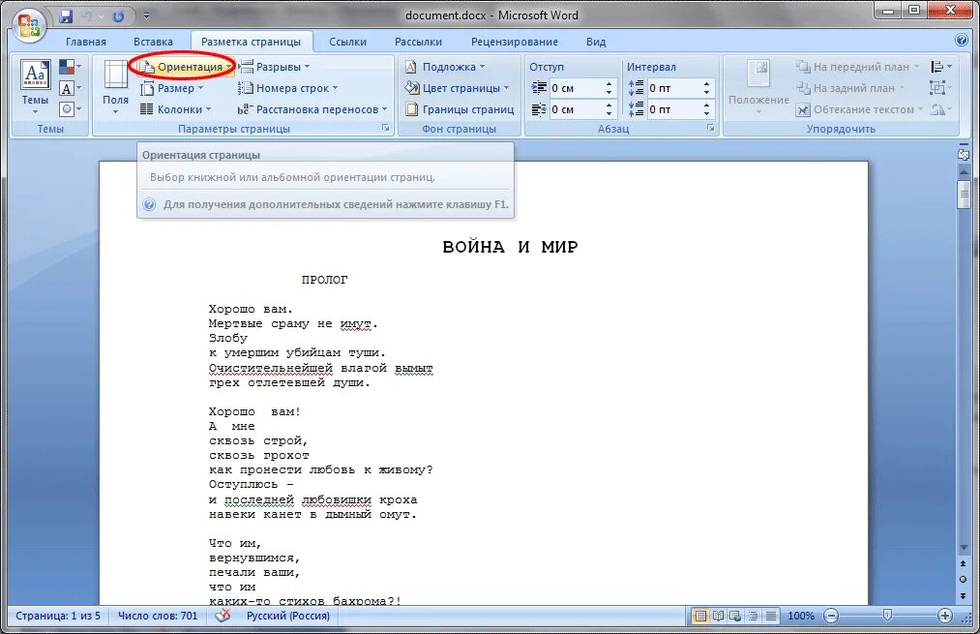The image size is (980, 634).
Task: Click the left indent input field
Action: [576, 88]
